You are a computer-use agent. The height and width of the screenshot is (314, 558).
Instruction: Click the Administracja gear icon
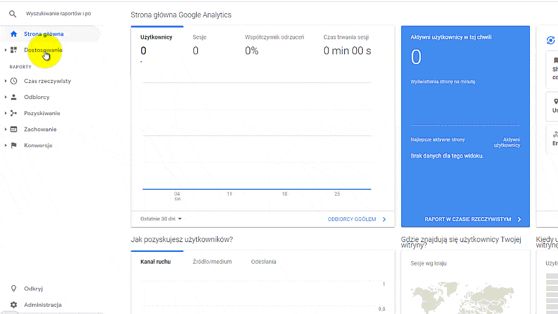pyautogui.click(x=14, y=305)
